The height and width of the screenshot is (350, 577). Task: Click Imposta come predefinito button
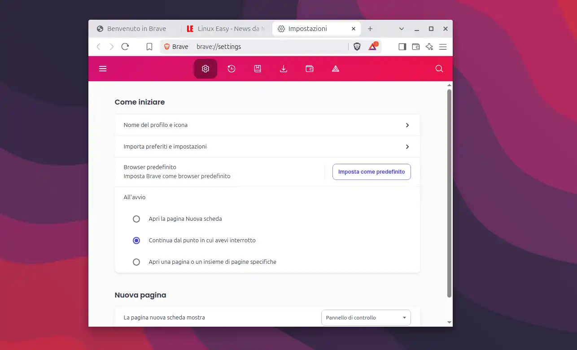pyautogui.click(x=372, y=172)
